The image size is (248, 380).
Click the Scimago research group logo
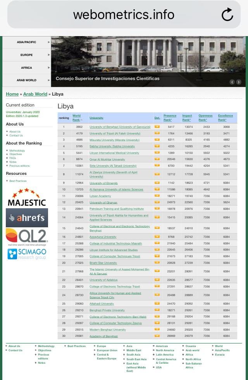[27, 254]
